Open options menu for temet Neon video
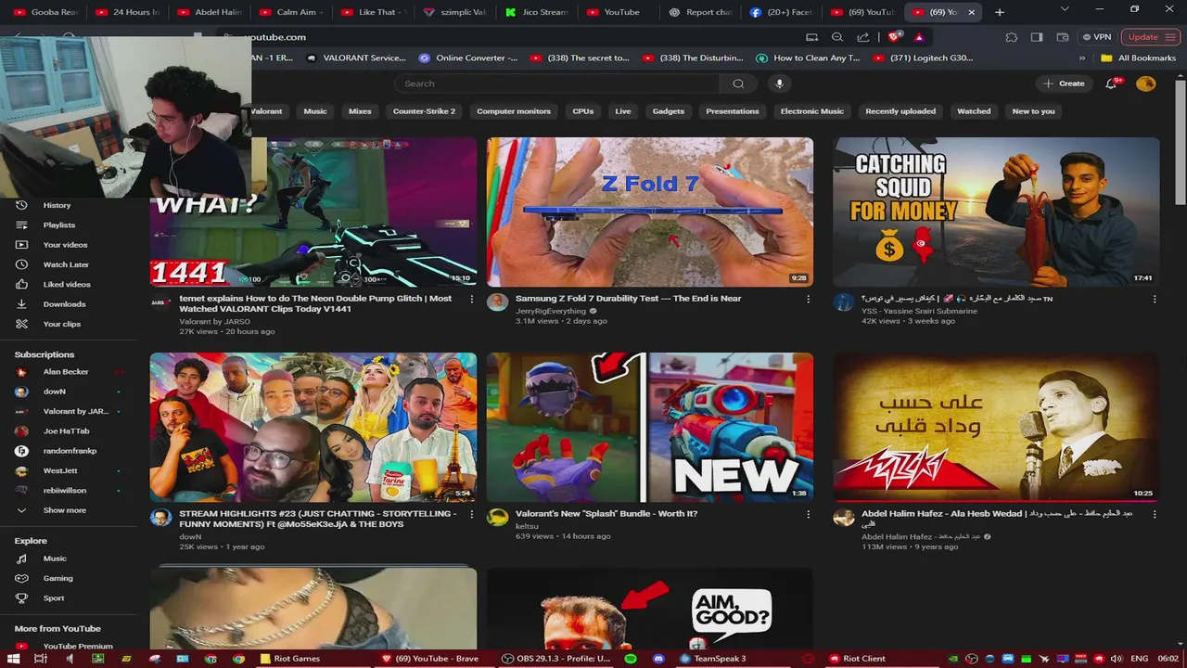 click(x=471, y=299)
